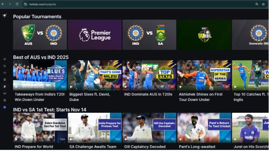Open the Abhishek Shines on First Tour title
This screenshot has width=269, height=151.
click(x=201, y=97)
